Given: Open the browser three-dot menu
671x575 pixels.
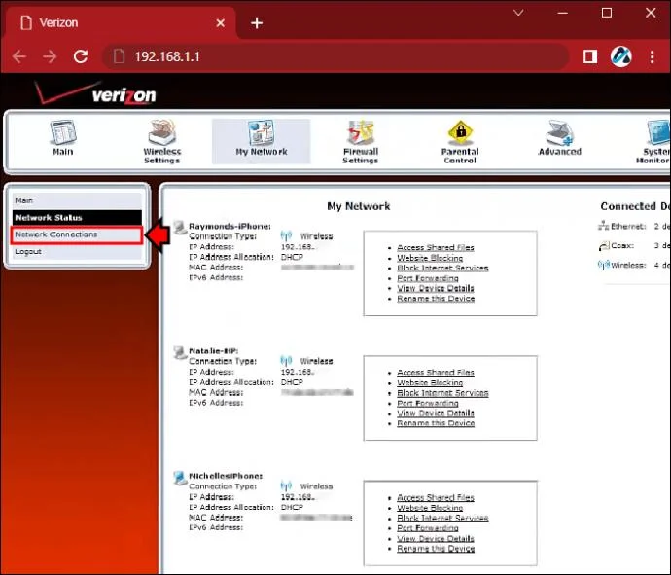Looking at the screenshot, I should tap(652, 56).
